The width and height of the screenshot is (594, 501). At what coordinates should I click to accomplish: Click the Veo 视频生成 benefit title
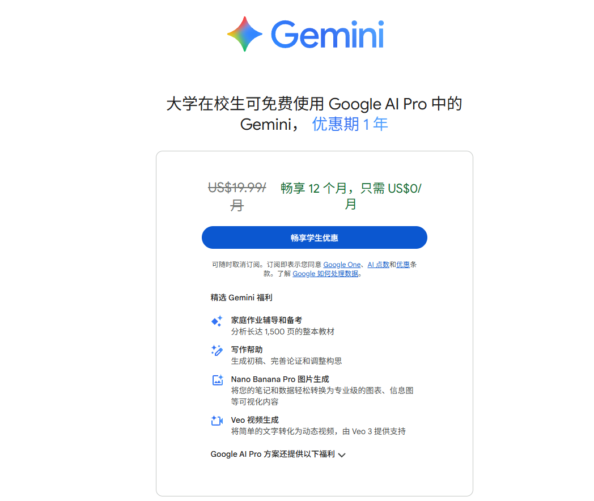point(255,420)
